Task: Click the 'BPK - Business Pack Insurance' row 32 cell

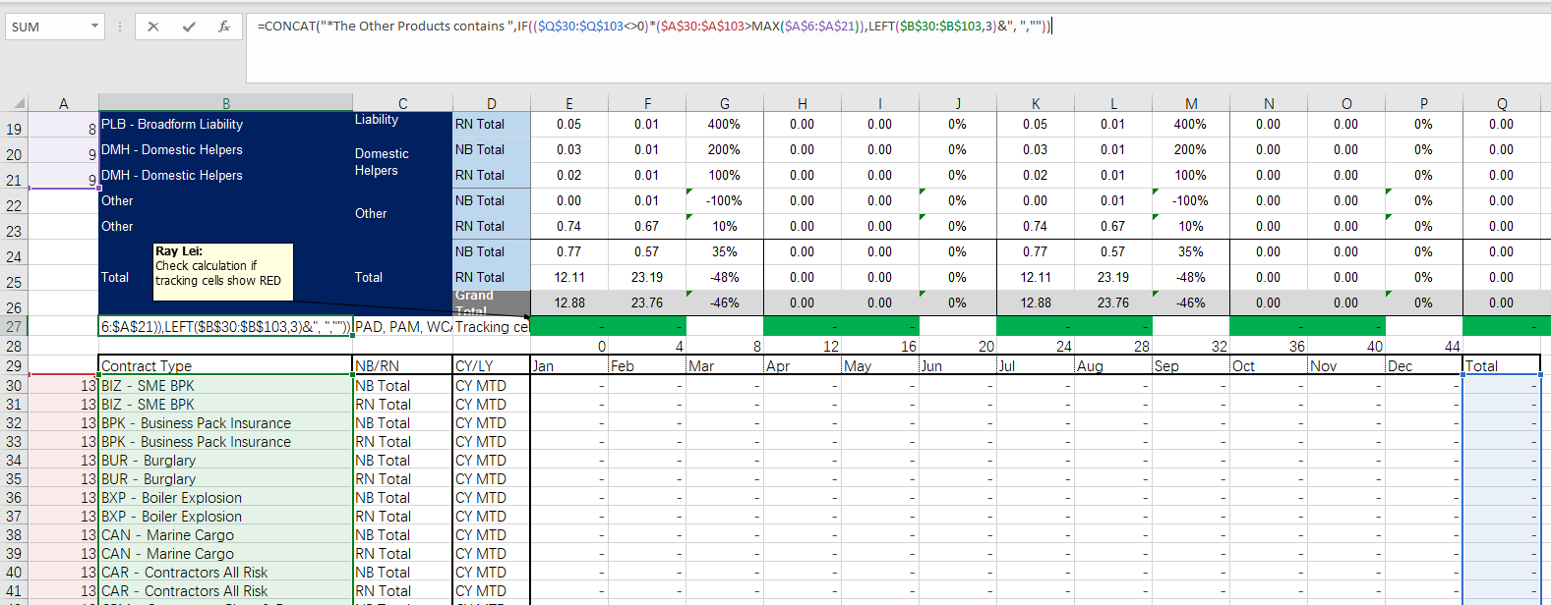Action: tap(226, 423)
